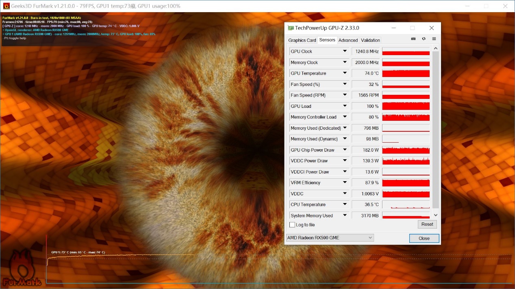Enable the Log to file checkbox
Screen dimensions: 515x289
292,225
